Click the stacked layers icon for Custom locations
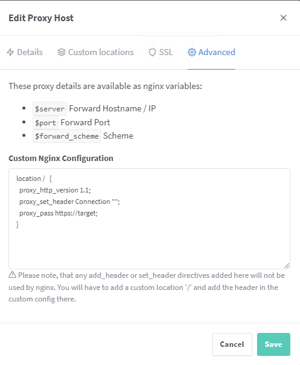Viewport: 300px width, 365px height. point(62,52)
